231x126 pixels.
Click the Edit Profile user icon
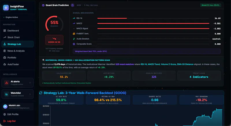tap(5, 114)
